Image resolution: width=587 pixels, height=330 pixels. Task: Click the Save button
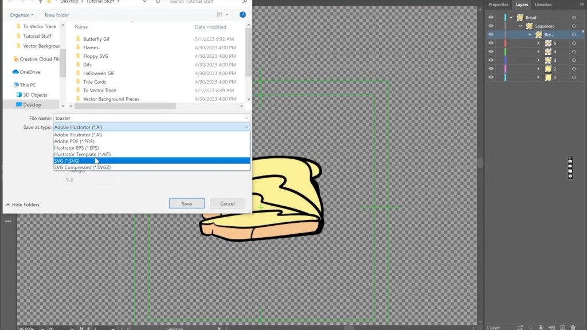click(x=187, y=203)
